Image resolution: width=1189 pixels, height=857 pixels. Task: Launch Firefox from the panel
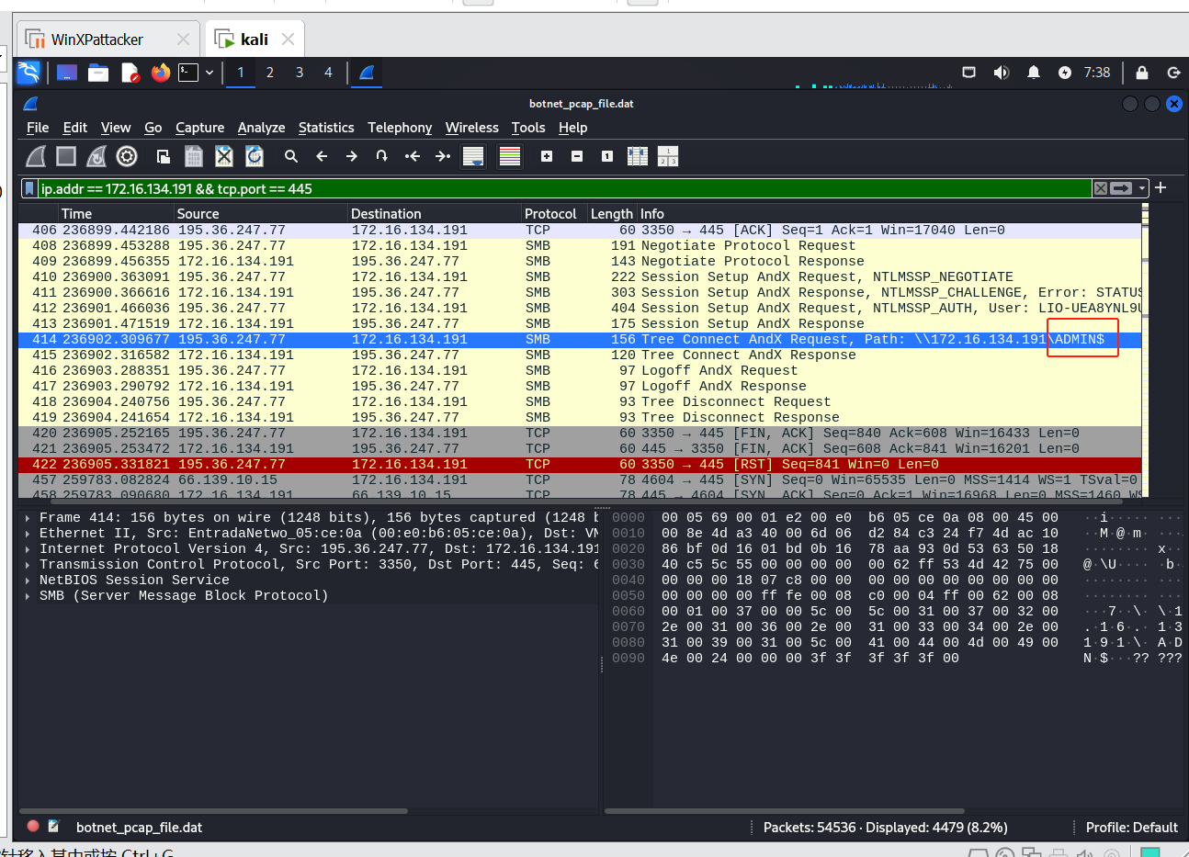[161, 73]
